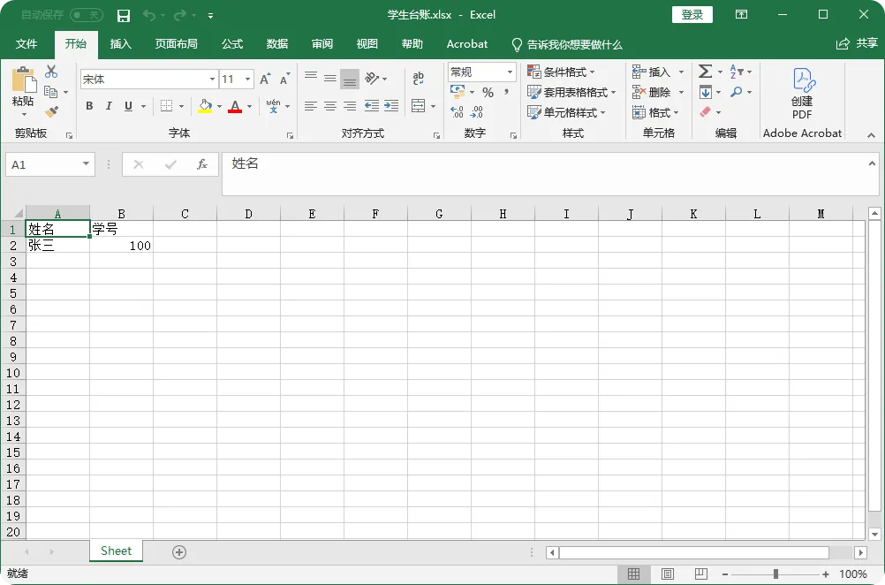Image resolution: width=885 pixels, height=585 pixels.
Task: Redo the last action
Action: pyautogui.click(x=180, y=15)
